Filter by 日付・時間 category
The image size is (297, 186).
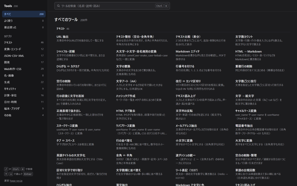(24, 102)
